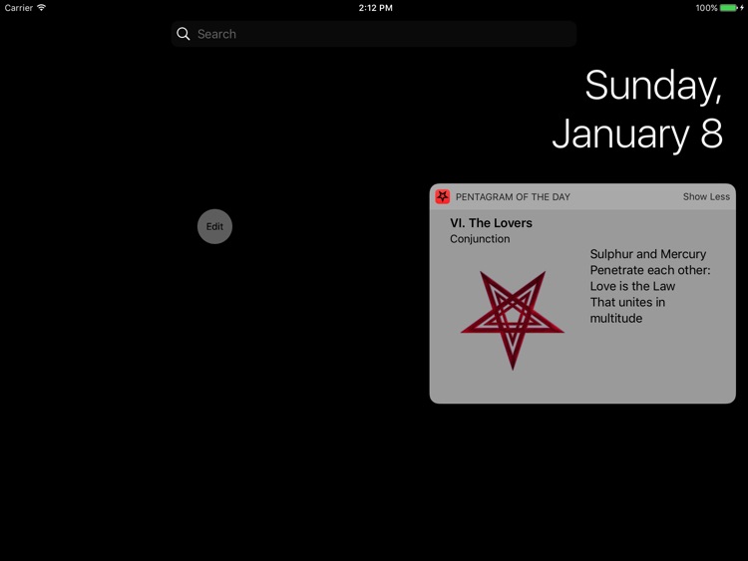Select the PENTAGRAM OF THE DAY widget title
The image size is (748, 561).
[513, 197]
